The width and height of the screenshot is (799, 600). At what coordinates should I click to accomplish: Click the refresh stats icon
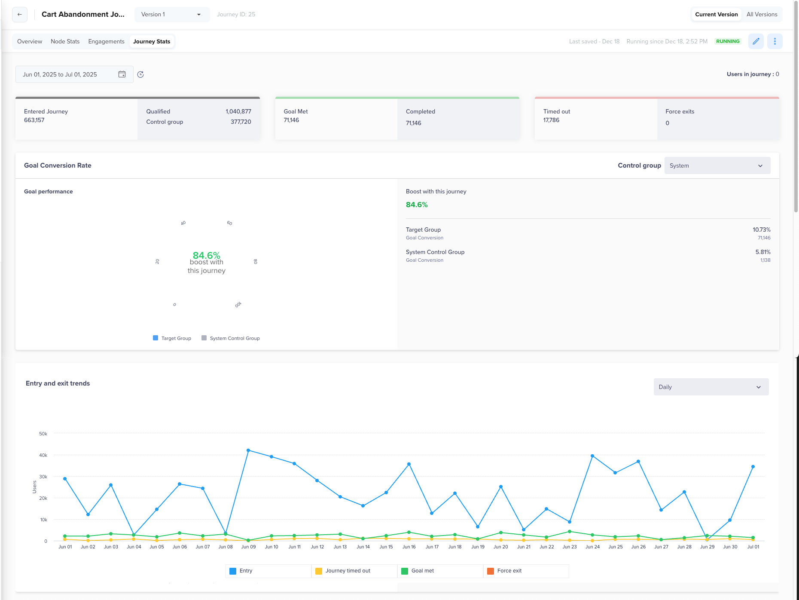(140, 74)
